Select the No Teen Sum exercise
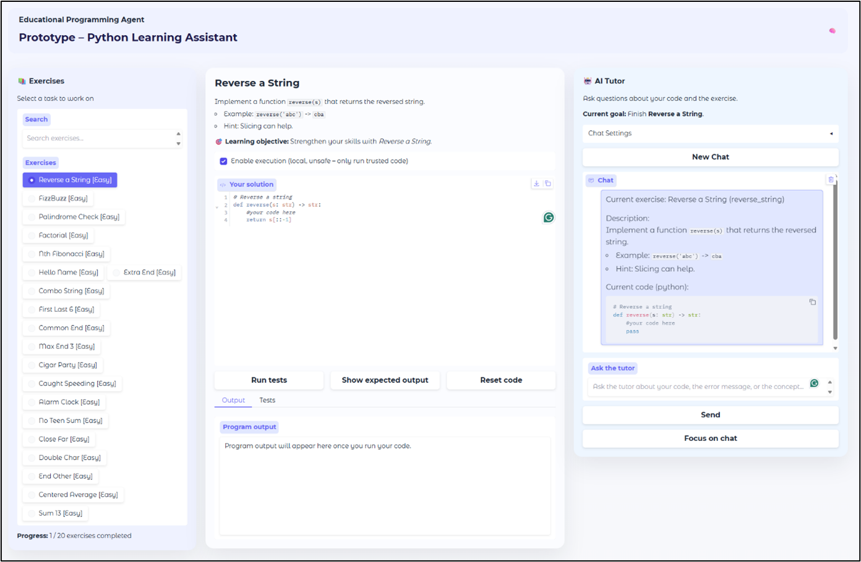 [x=66, y=421]
